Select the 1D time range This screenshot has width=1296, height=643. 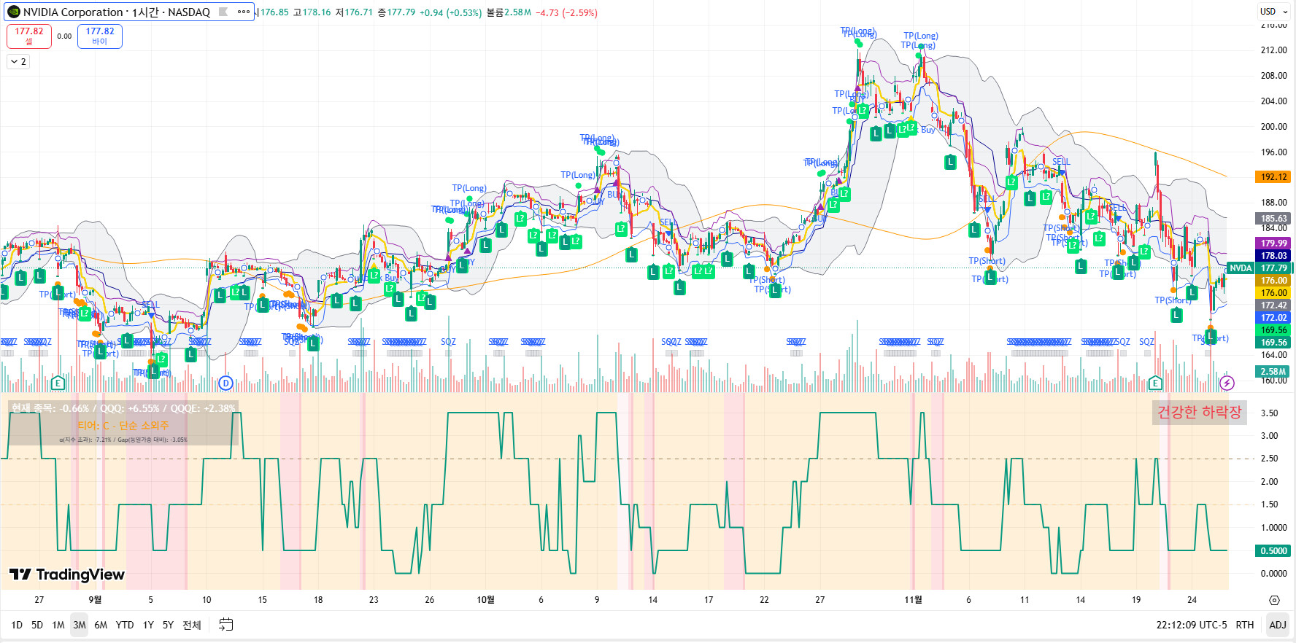(17, 625)
